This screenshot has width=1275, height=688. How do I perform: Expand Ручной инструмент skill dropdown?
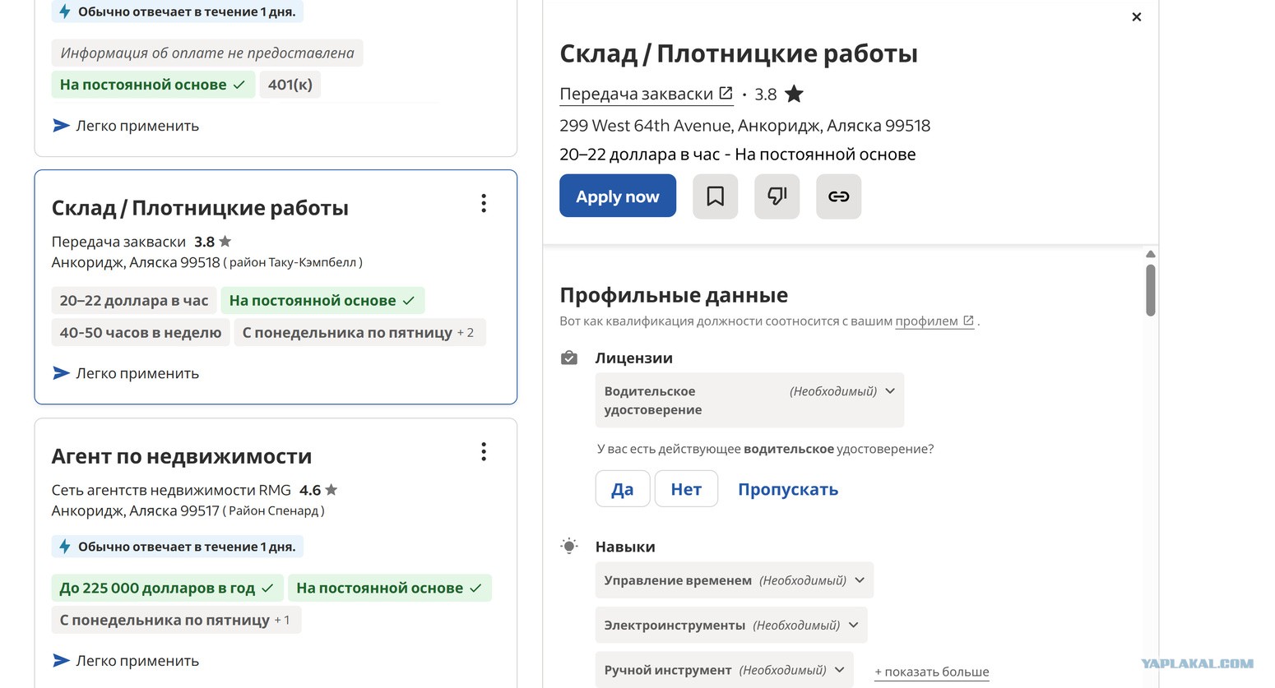724,670
